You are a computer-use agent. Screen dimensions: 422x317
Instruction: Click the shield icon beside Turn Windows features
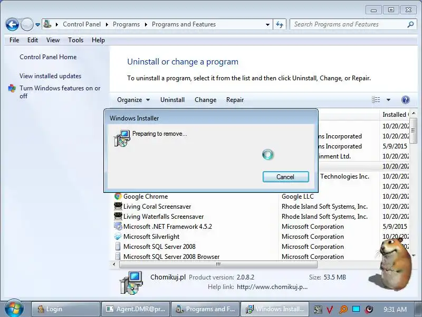[12, 88]
